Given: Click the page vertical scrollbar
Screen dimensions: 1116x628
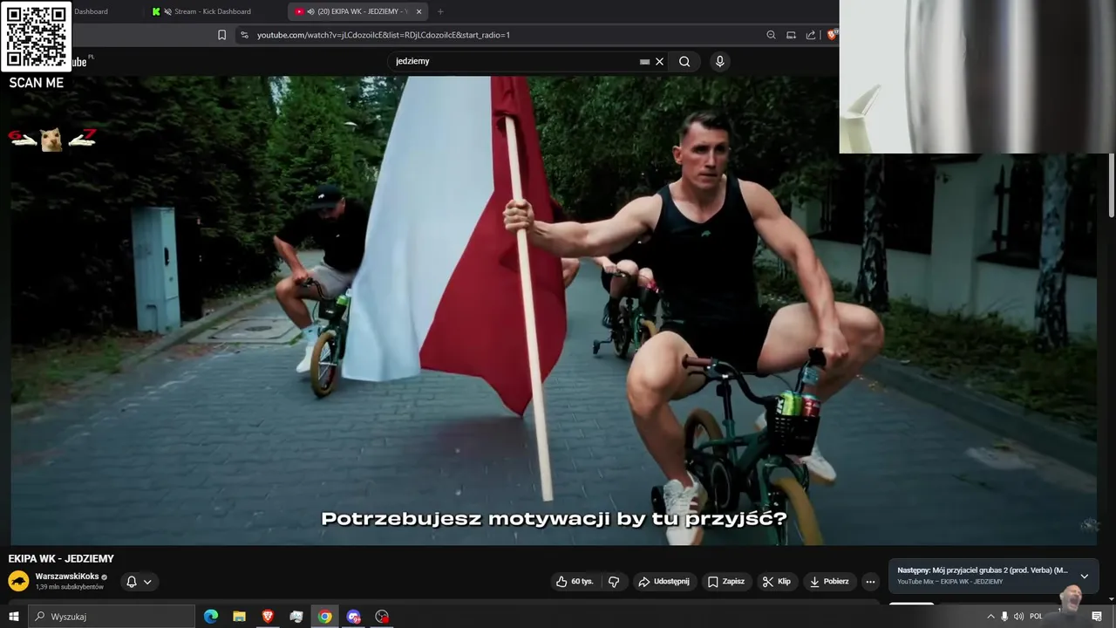Looking at the screenshot, I should (x=1111, y=185).
